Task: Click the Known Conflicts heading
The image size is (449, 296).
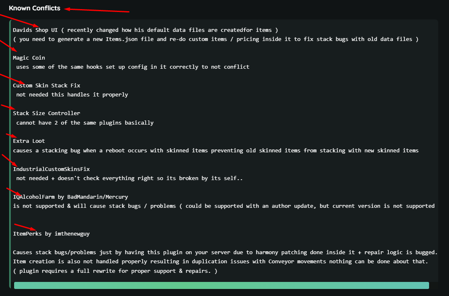Action: 34,8
